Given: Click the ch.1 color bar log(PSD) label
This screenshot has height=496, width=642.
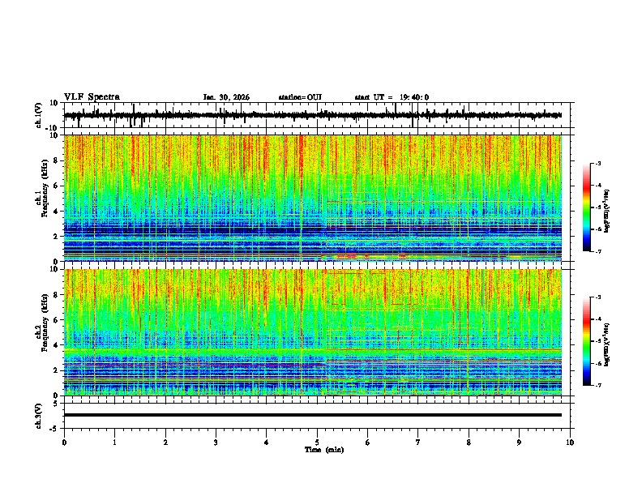Looking at the screenshot, I should click(x=607, y=212).
